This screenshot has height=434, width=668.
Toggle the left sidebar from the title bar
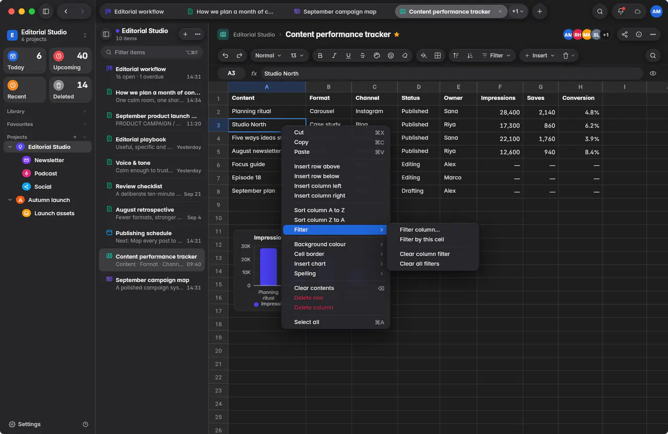(46, 11)
